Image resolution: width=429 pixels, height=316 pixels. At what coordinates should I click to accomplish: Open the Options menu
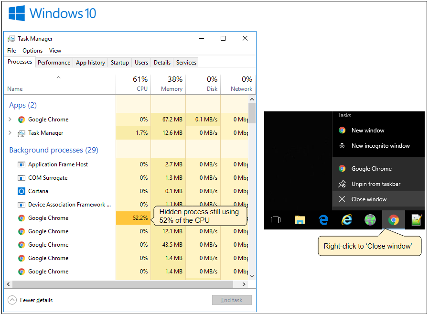pyautogui.click(x=32, y=51)
